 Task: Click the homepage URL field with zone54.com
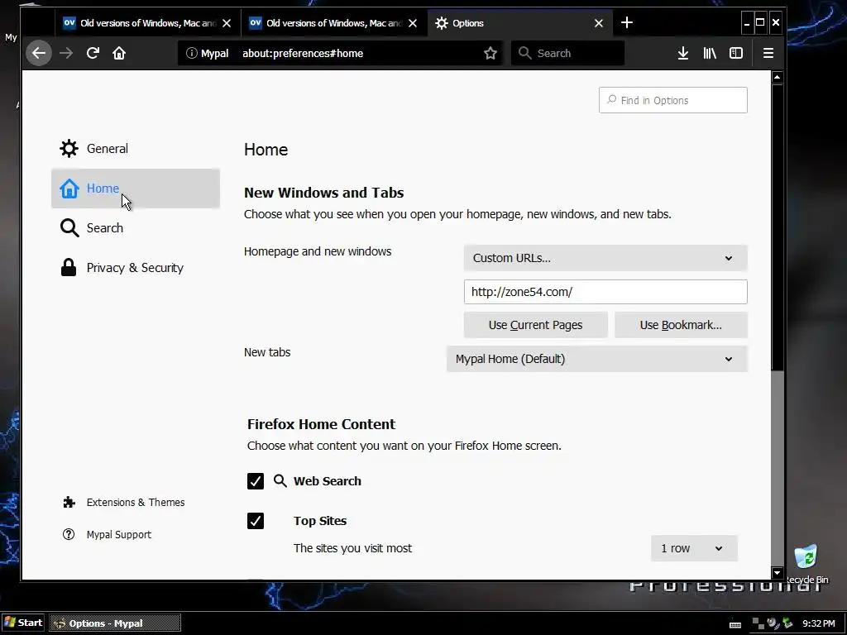[605, 292]
